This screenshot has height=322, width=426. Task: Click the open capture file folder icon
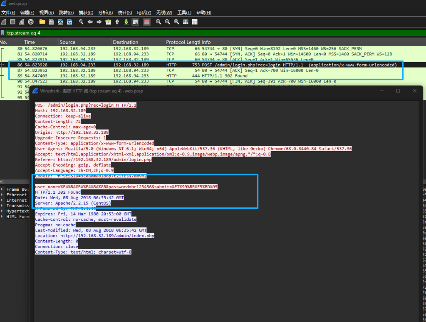[42, 22]
